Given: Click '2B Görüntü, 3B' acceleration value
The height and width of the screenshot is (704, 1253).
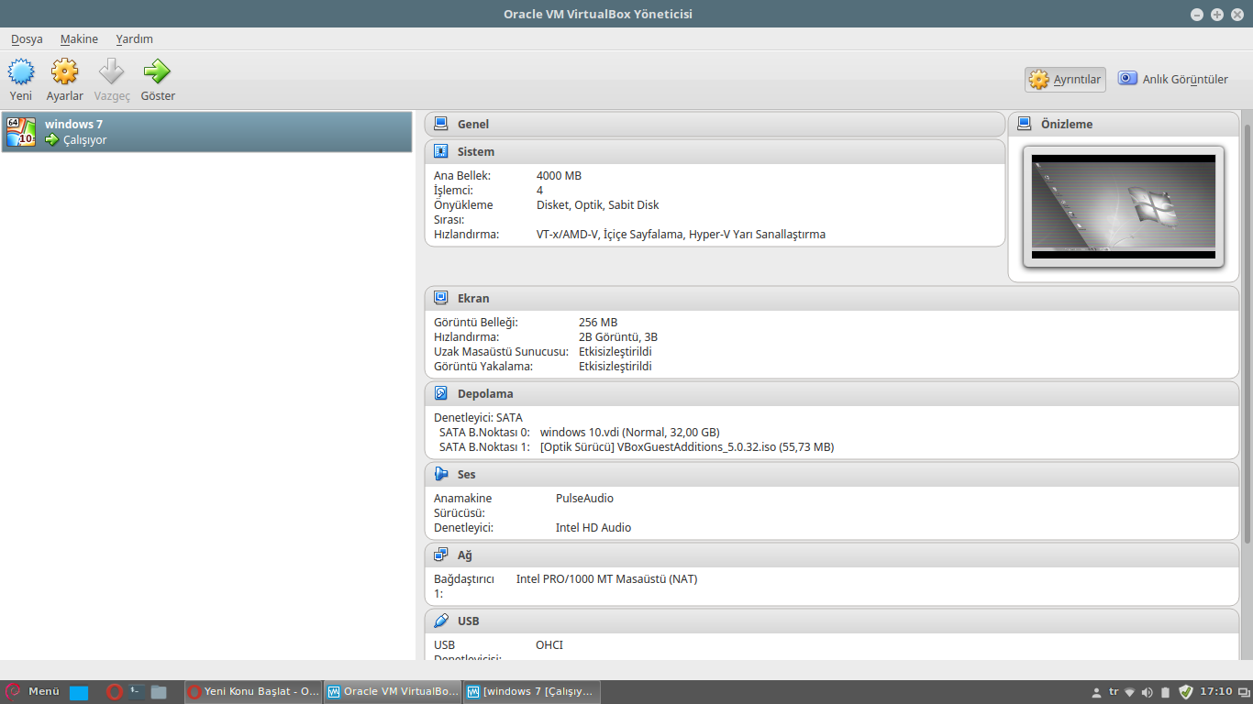Looking at the screenshot, I should coord(618,337).
